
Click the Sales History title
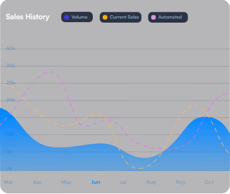(28, 17)
